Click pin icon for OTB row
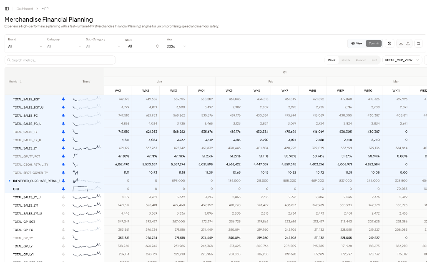The width and height of the screenshot is (427, 262). 63,189
